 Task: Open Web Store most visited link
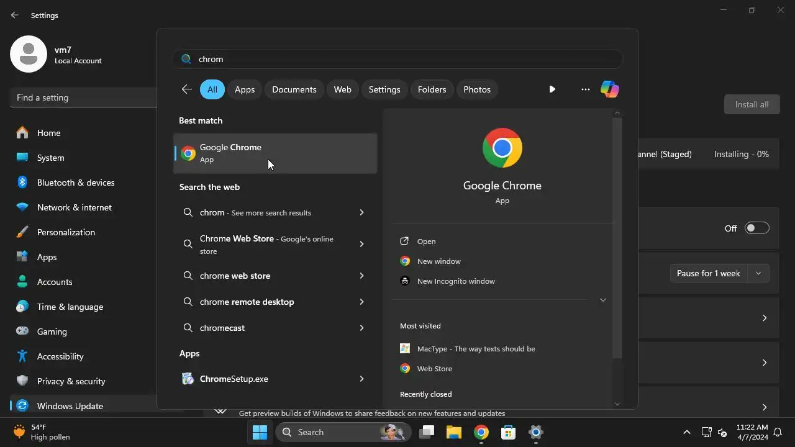coord(435,369)
